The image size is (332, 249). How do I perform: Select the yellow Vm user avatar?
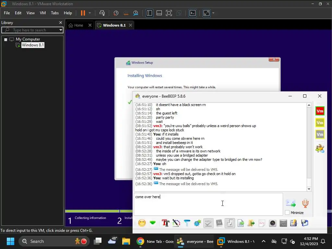[320, 123]
